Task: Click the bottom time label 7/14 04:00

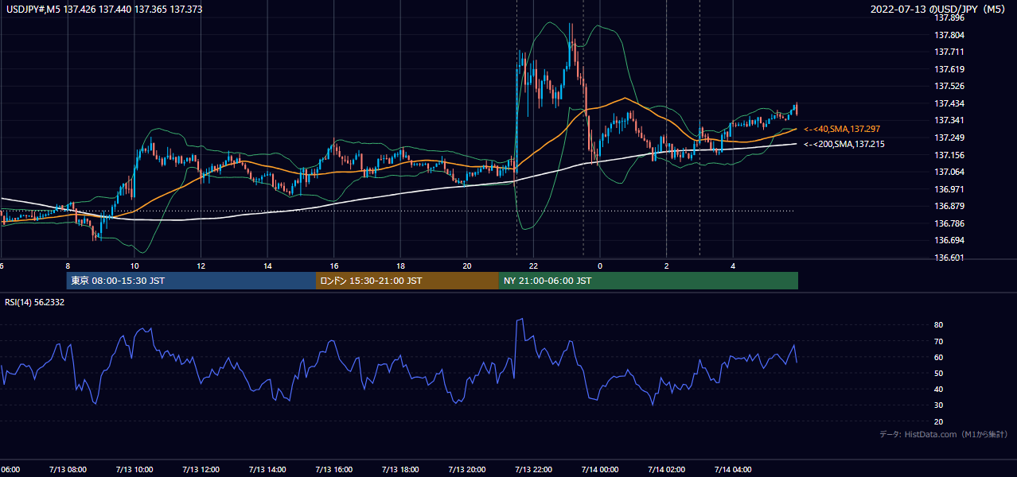Action: [x=732, y=469]
